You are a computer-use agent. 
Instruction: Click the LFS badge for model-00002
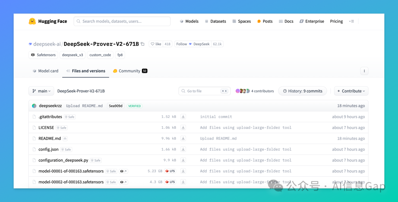click(x=170, y=182)
